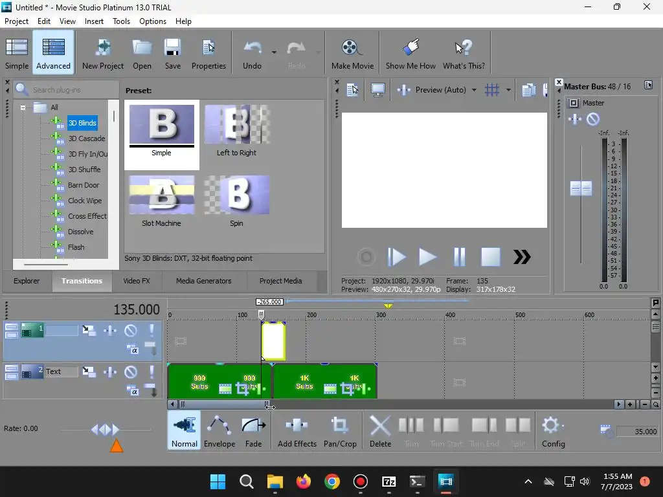Stop preview playback

coord(491,257)
